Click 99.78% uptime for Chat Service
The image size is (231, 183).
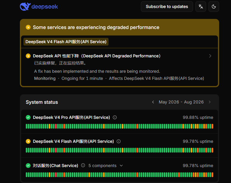tap(198, 166)
